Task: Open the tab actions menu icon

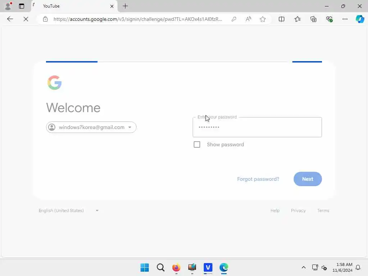Action: click(x=21, y=6)
